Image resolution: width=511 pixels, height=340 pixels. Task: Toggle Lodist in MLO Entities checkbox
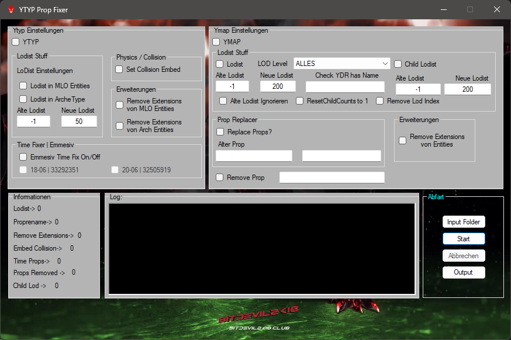[24, 86]
